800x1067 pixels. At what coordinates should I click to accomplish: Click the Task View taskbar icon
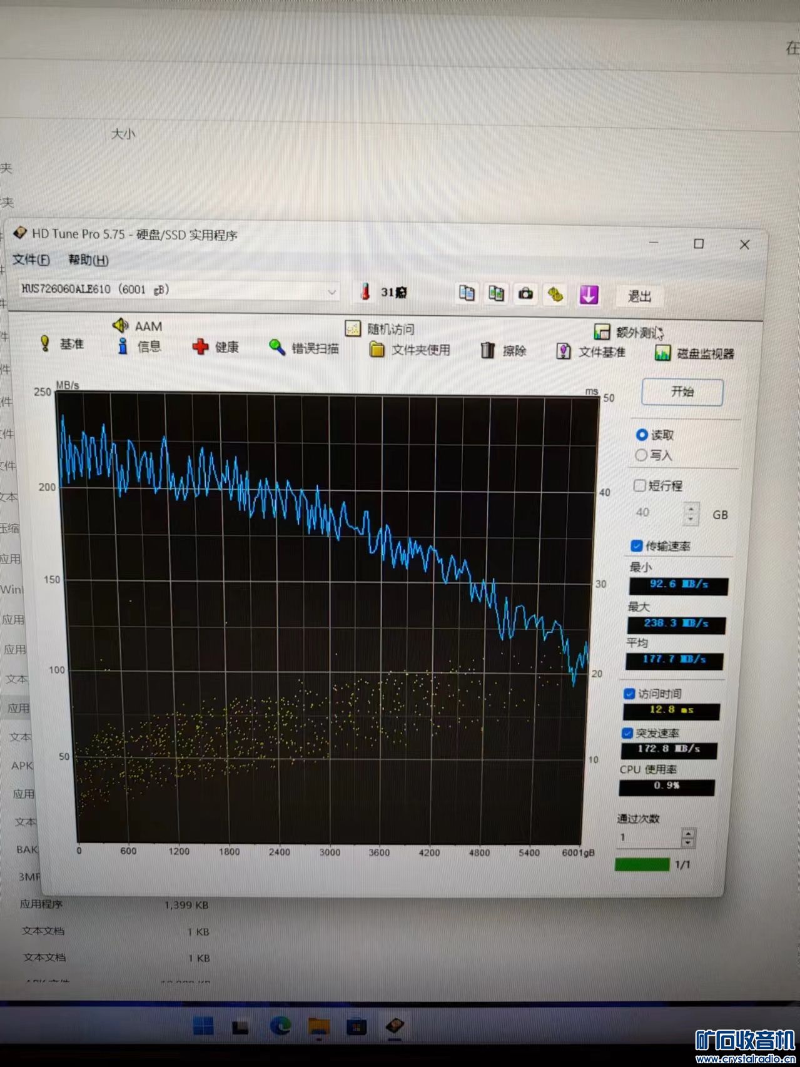pos(241,1027)
